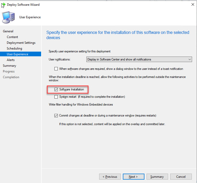The width and height of the screenshot is (197, 183).
Task: Enable the System restart checkbox
Action: click(56, 97)
